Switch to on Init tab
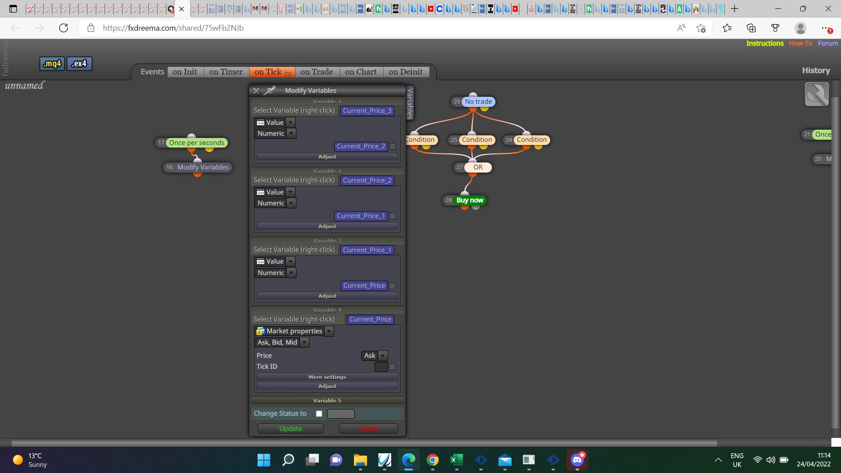841x473 pixels. click(184, 72)
